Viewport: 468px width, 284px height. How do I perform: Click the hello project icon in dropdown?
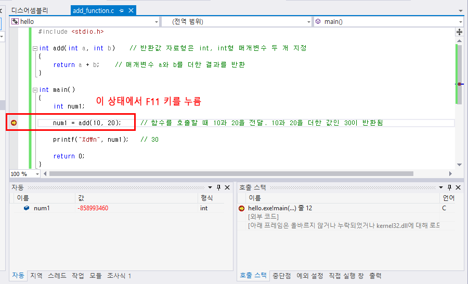15,21
